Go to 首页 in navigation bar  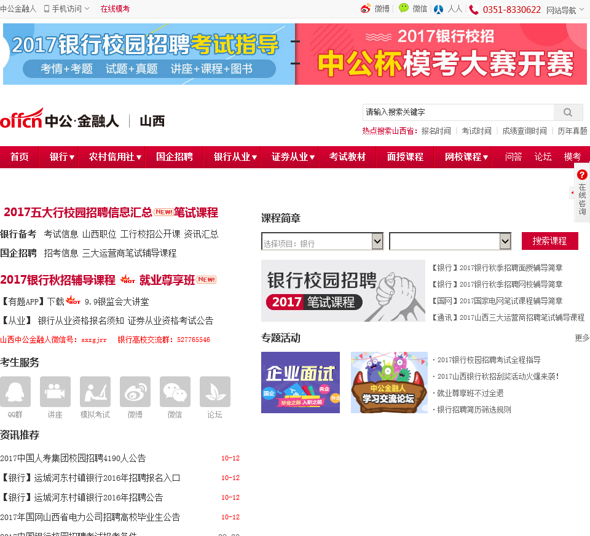(x=19, y=157)
